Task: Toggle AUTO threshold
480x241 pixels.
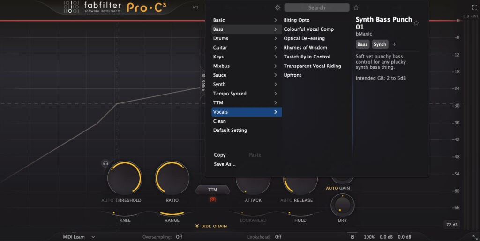Action: pos(107,200)
